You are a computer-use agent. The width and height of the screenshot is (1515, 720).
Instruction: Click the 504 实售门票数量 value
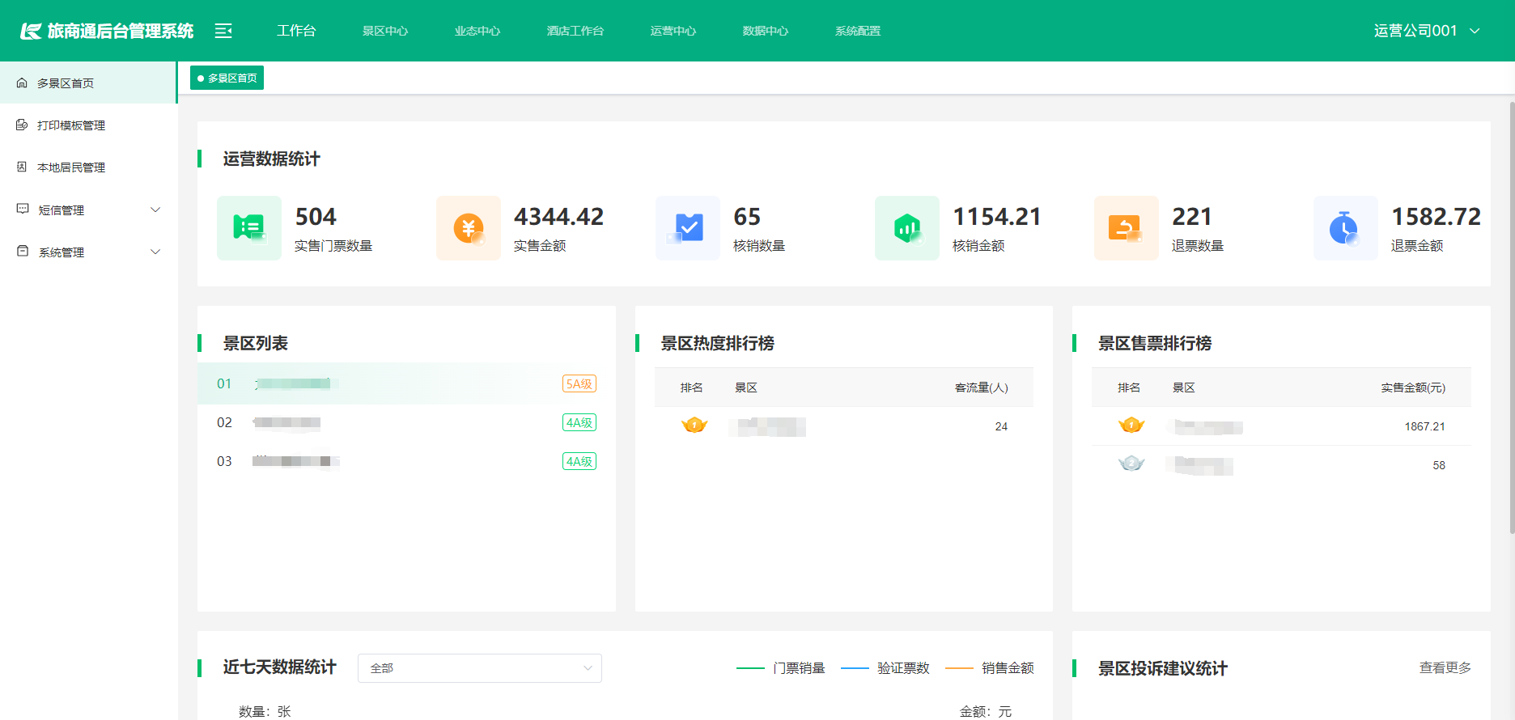pos(316,217)
